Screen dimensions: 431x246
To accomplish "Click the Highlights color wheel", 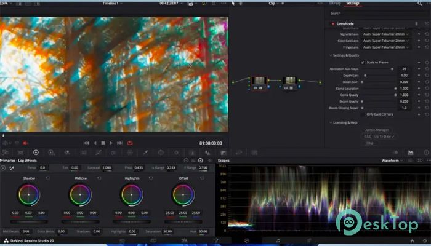I will pos(132,195).
